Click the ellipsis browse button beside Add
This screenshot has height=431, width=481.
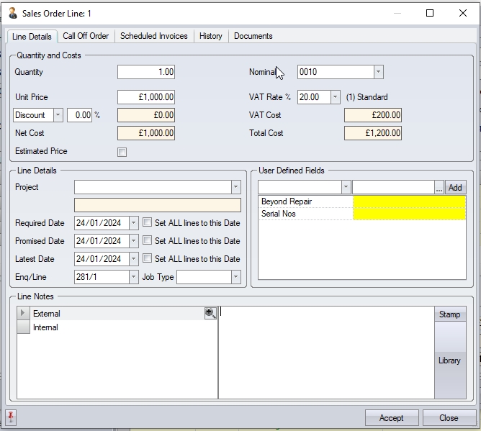point(439,187)
